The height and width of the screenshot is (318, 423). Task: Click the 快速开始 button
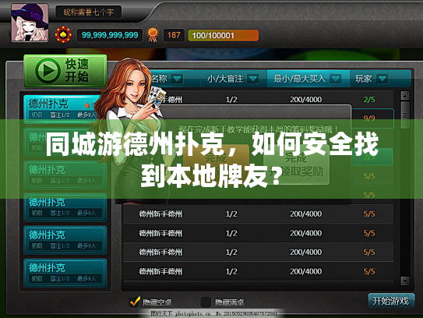[x=65, y=71]
